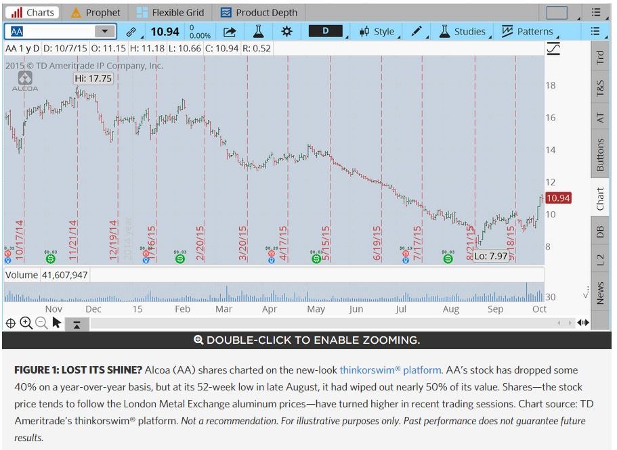Open the chart toolbar list menu icon
The height and width of the screenshot is (450, 617).
pyautogui.click(x=595, y=31)
